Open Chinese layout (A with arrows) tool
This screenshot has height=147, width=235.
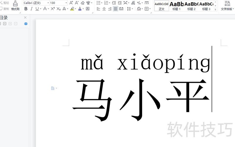pyautogui.click(x=125, y=3)
